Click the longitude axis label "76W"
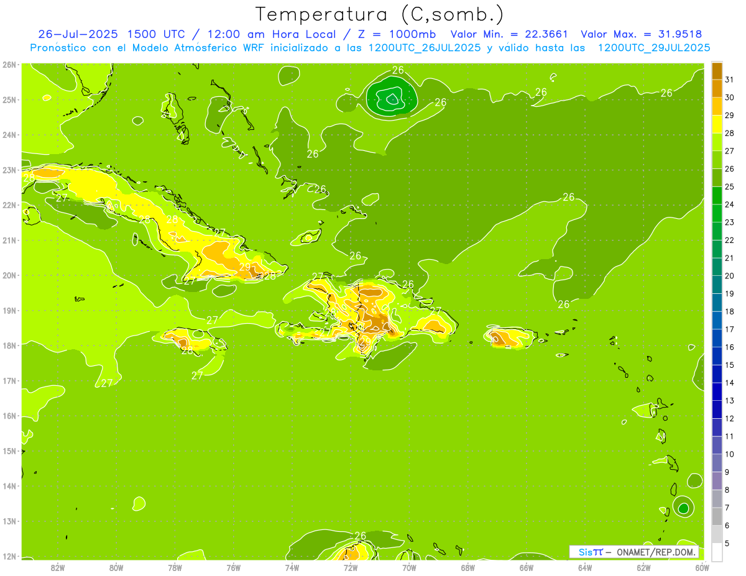 [x=234, y=567]
